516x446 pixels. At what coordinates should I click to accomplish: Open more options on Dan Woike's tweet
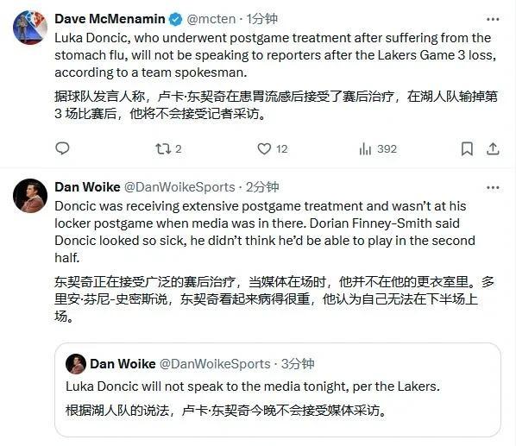coord(493,188)
